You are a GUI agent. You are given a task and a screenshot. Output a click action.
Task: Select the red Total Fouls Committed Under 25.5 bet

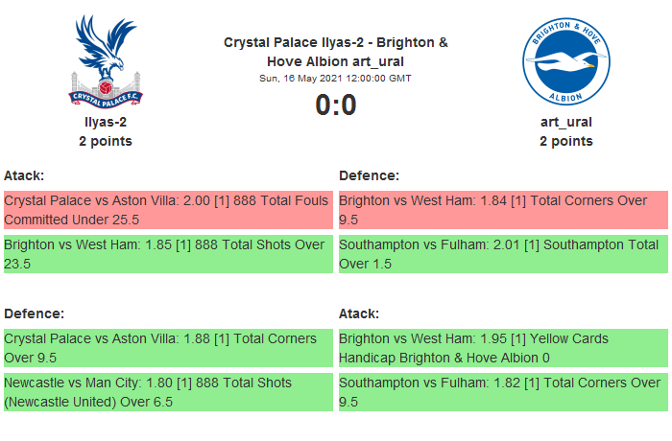[x=168, y=210]
